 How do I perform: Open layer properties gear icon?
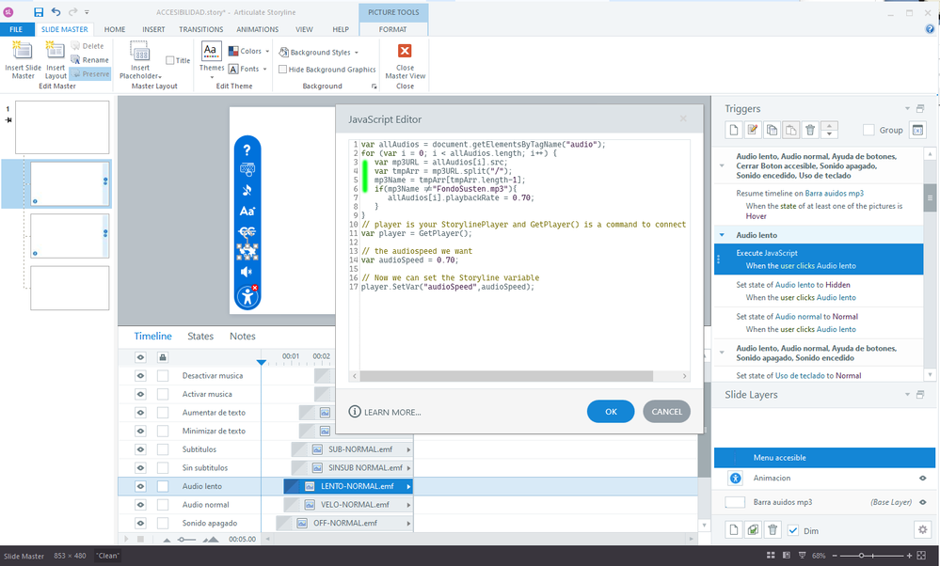[x=922, y=530]
